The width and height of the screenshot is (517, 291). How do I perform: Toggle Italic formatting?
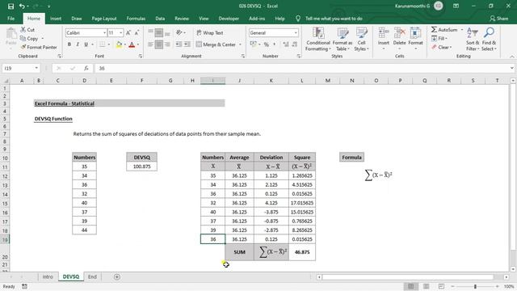coord(78,44)
